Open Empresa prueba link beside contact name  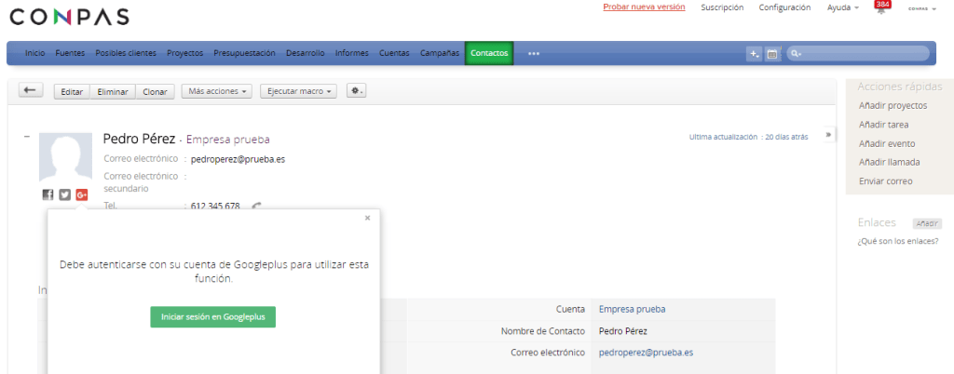tap(228, 140)
